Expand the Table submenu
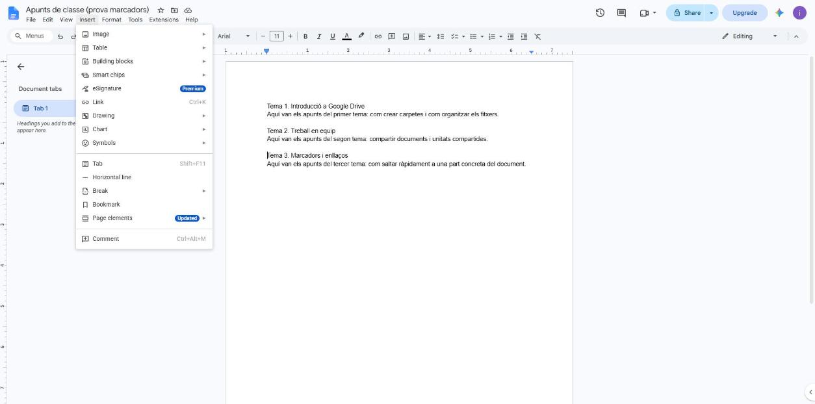815x404 pixels. [x=144, y=47]
